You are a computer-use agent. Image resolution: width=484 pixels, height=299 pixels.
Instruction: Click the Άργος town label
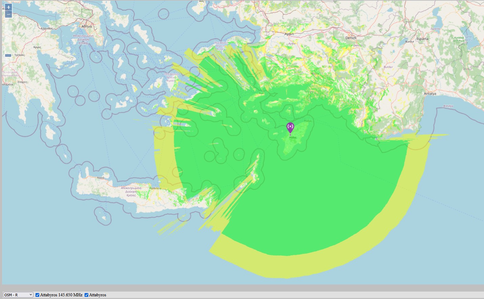(x=37, y=47)
